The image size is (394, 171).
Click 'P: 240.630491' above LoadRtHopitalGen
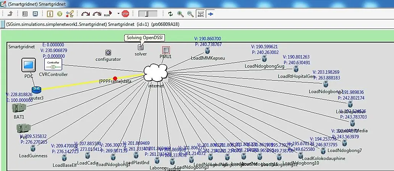click(x=297, y=62)
